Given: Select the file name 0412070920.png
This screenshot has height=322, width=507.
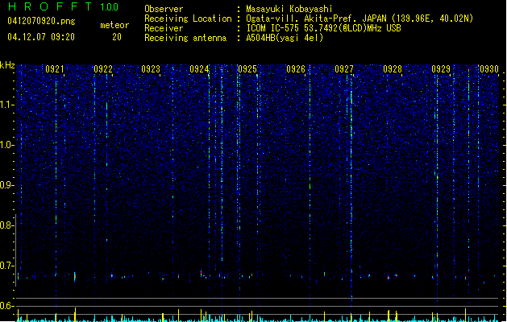Looking at the screenshot, I should [41, 21].
